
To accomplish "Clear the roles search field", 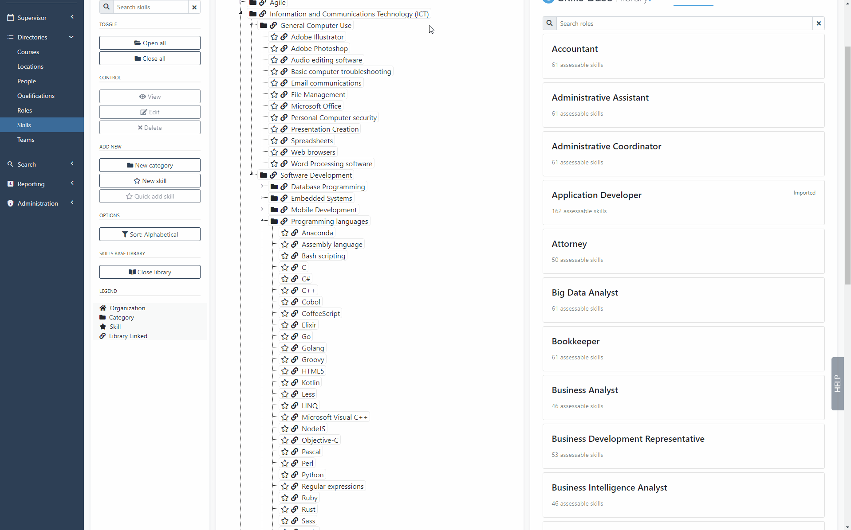I will pyautogui.click(x=819, y=23).
